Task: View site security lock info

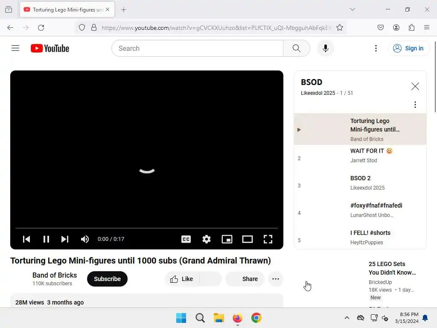Action: point(94,28)
